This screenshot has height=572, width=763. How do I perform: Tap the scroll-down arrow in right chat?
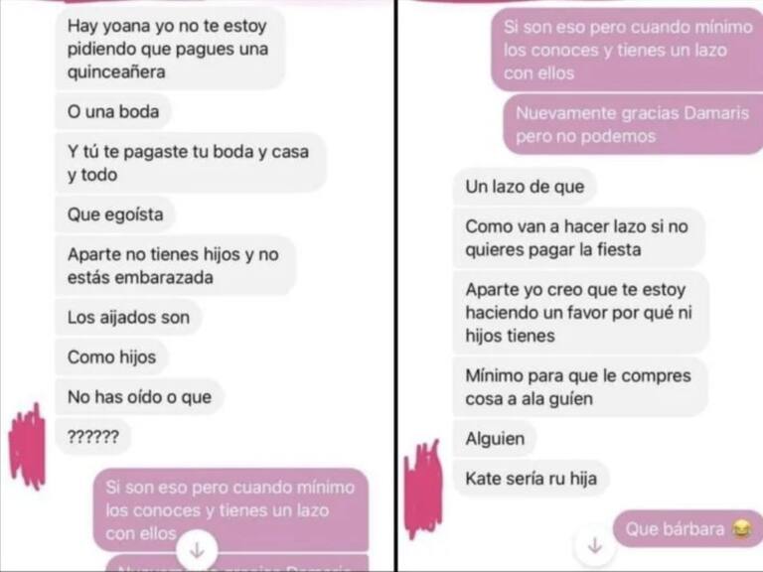coord(595,545)
